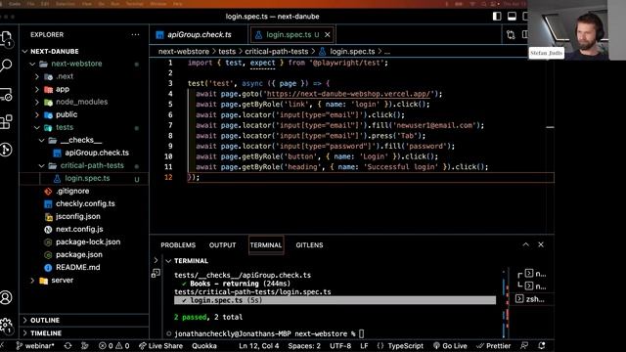
Task: Open Explorer more actions ellipsis
Action: click(x=135, y=35)
